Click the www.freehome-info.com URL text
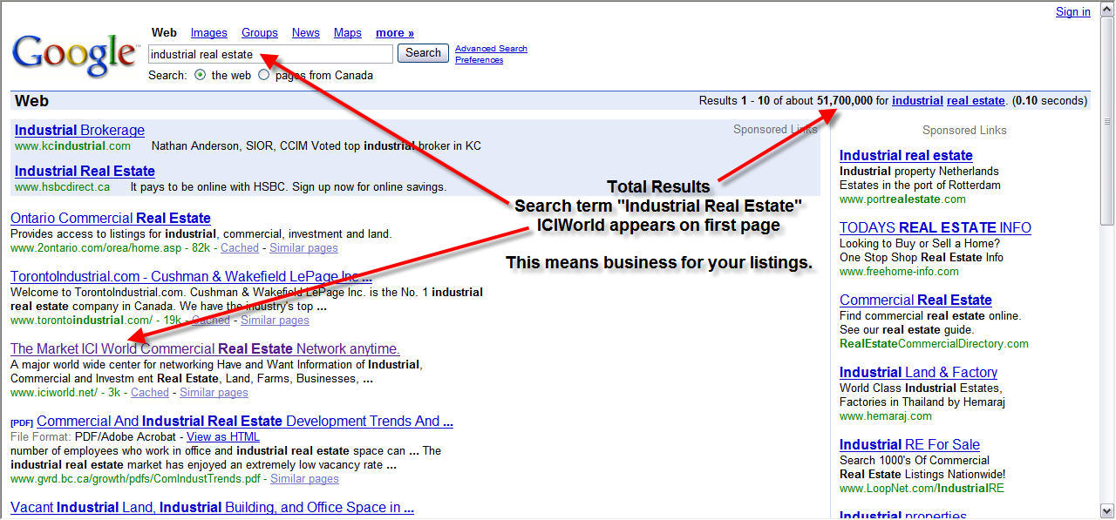The image size is (1116, 520). pos(897,272)
